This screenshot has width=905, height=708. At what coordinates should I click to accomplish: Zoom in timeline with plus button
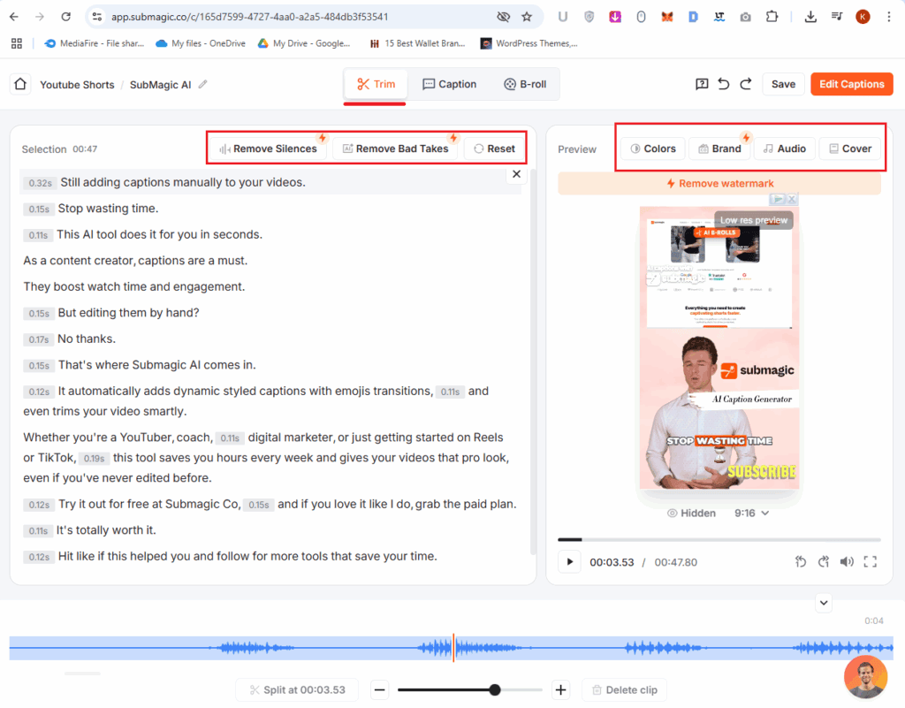point(560,690)
